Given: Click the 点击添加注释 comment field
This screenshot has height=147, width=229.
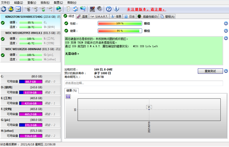Looking at the screenshot, I should tap(144, 83).
